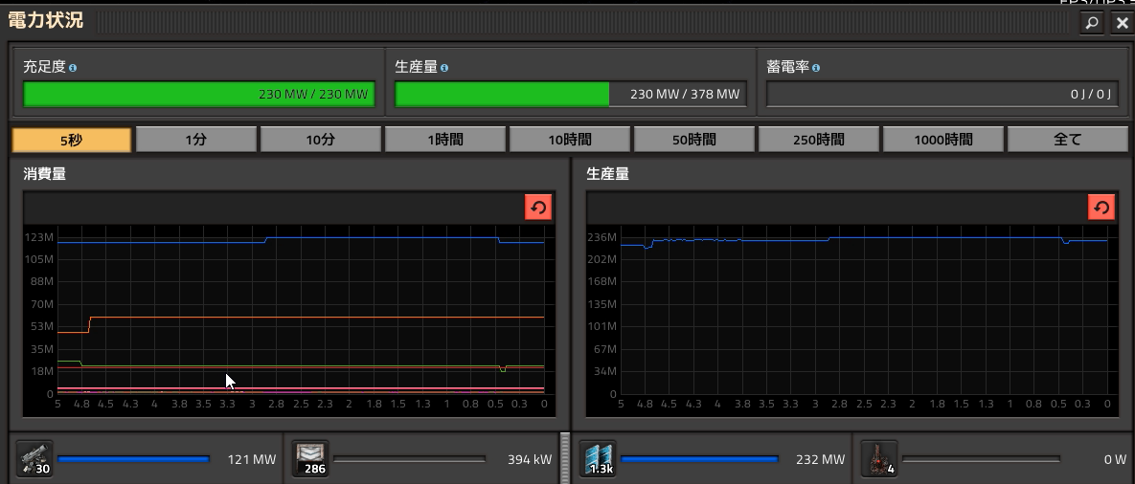Click the search magnifier icon in the title bar
Viewport: 1135px width, 484px height.
click(x=1092, y=23)
